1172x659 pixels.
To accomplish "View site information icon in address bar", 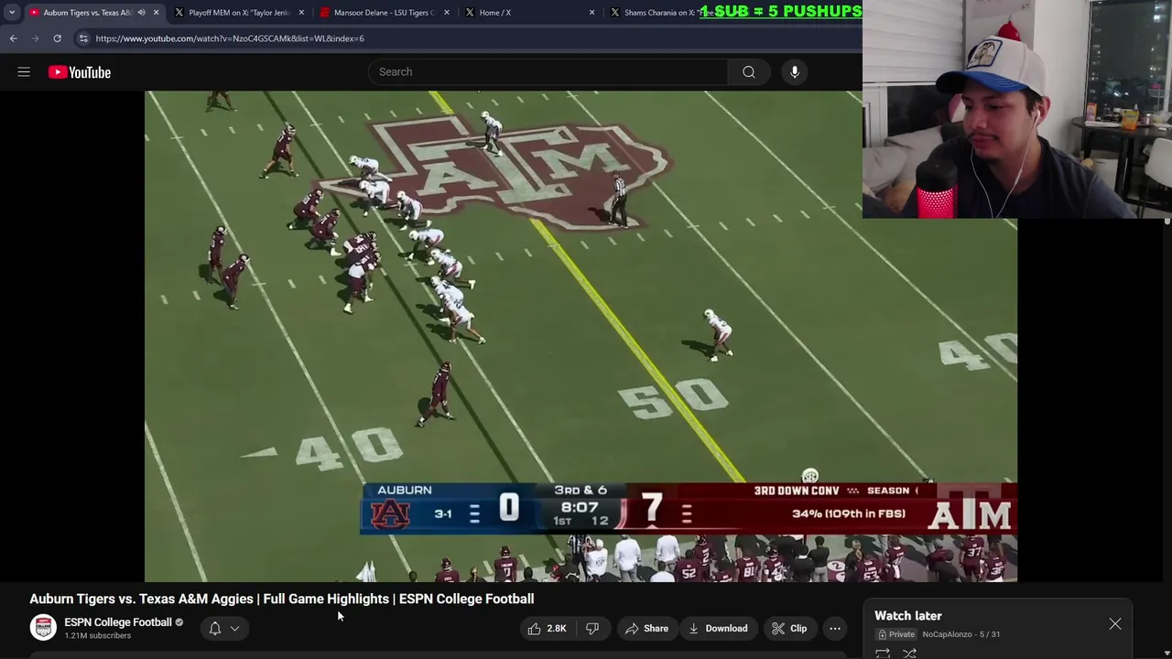I will tap(83, 38).
